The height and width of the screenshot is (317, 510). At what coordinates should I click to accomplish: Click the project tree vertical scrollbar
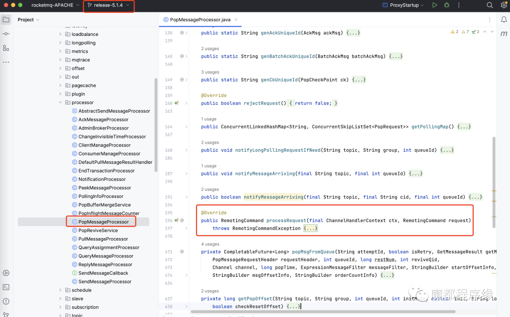click(x=156, y=125)
